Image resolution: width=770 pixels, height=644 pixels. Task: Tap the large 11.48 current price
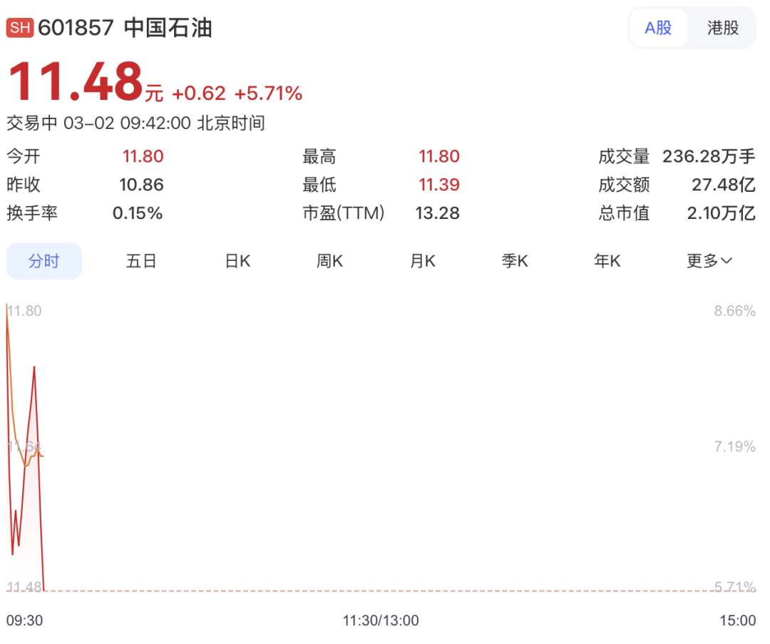[76, 81]
